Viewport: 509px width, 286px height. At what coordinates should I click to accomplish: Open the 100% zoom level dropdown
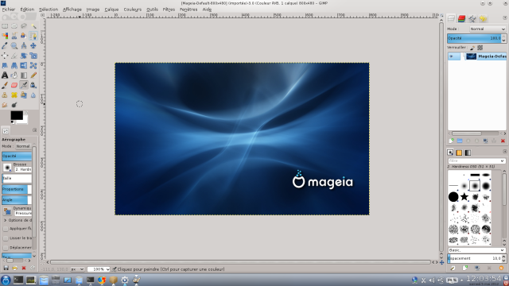pos(99,269)
